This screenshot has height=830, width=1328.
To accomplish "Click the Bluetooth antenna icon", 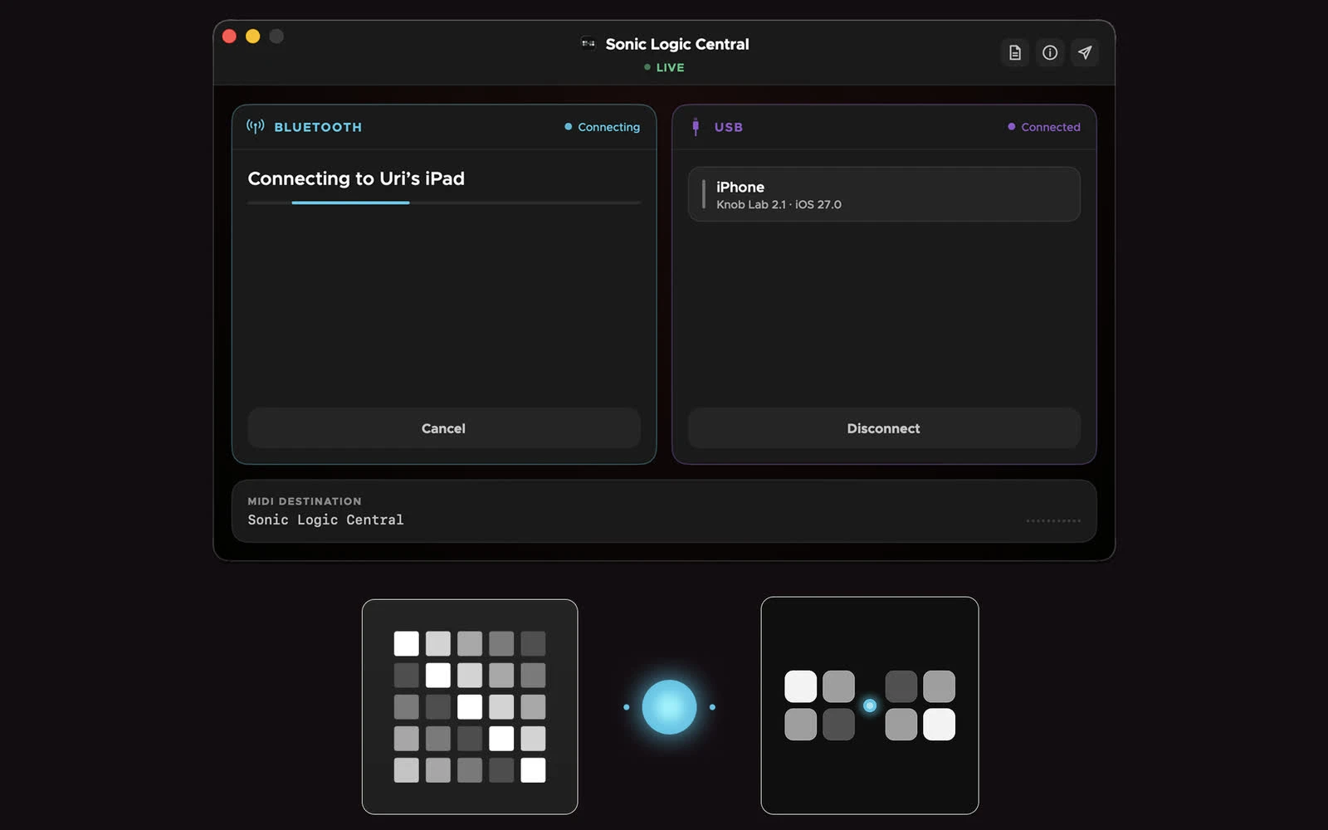I will coord(256,126).
